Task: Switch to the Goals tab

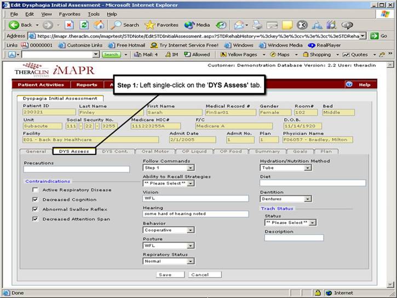Action: (300, 151)
